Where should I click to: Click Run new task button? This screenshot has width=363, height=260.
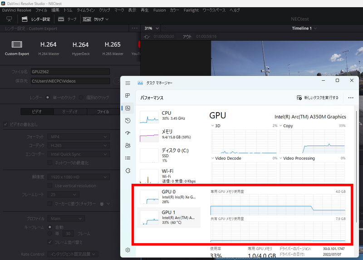[x=318, y=98]
